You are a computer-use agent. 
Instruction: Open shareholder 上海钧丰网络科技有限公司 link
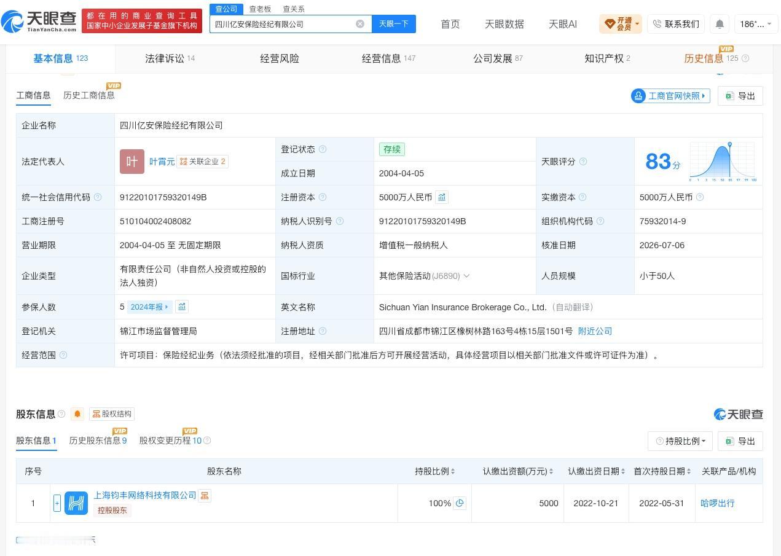click(145, 495)
